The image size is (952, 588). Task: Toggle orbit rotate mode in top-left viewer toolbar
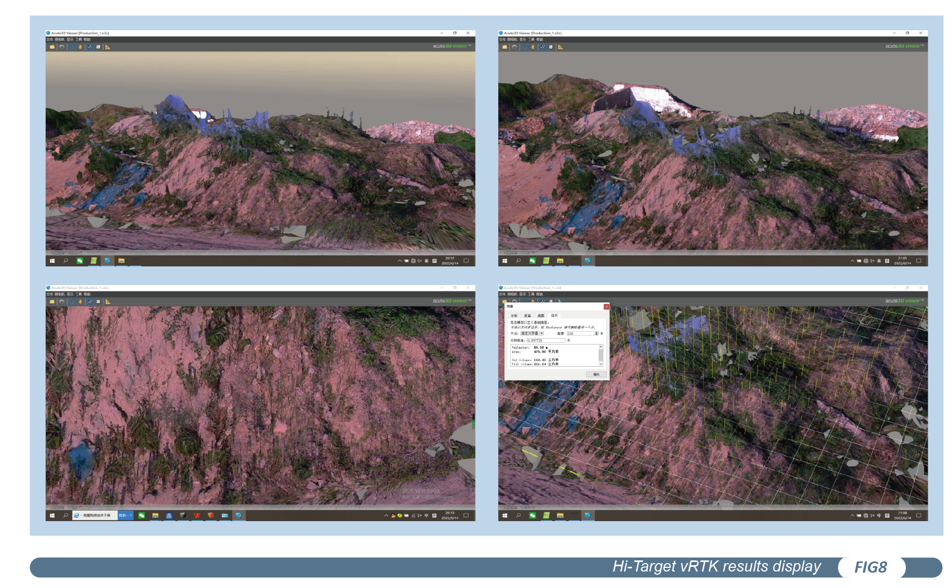(72, 47)
